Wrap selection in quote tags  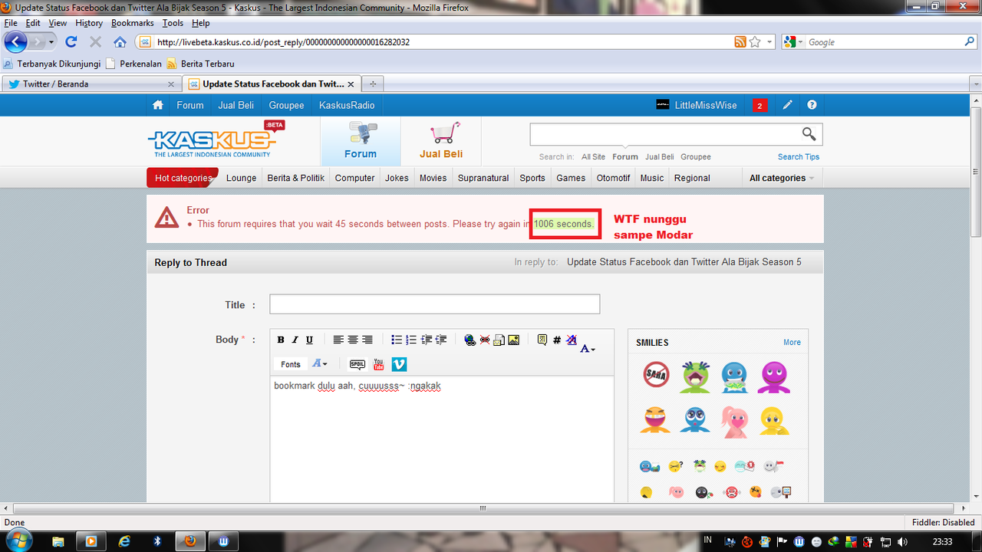tap(542, 340)
